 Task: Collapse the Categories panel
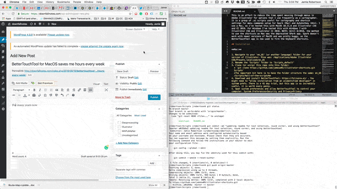pyautogui.click(x=159, y=109)
